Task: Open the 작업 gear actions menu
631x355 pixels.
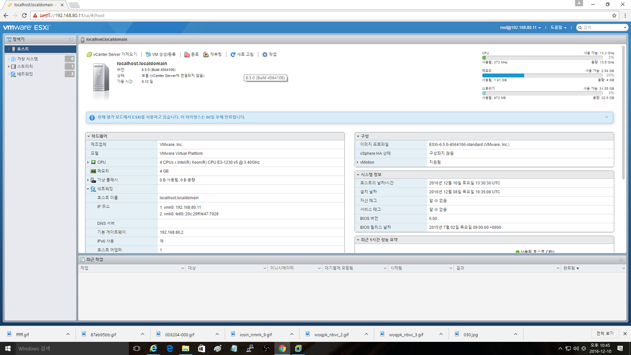Action: 269,54
